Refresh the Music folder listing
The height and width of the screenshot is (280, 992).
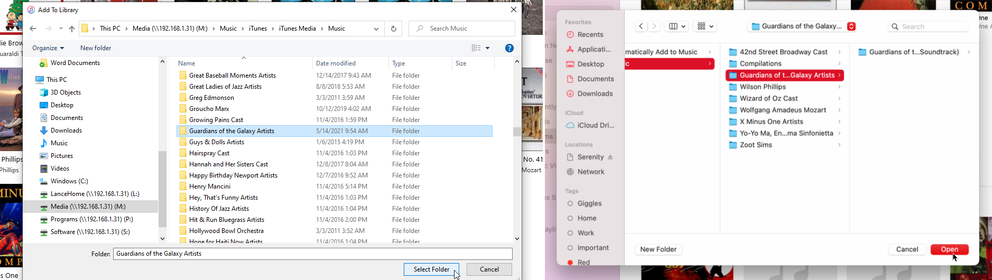(x=393, y=29)
